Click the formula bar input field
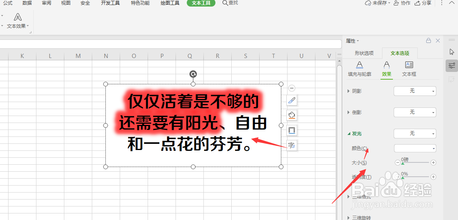This screenshot has width=458, height=220. point(170,44)
